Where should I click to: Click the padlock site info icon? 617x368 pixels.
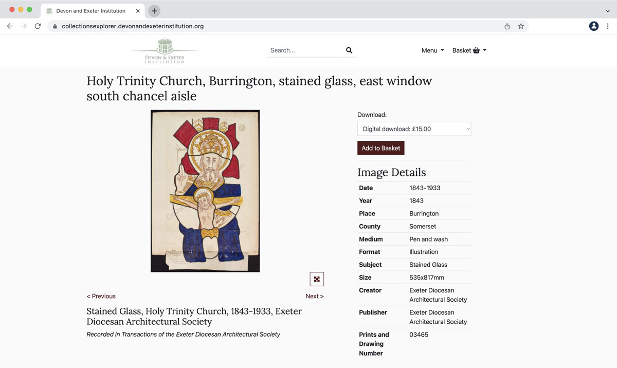(x=55, y=26)
